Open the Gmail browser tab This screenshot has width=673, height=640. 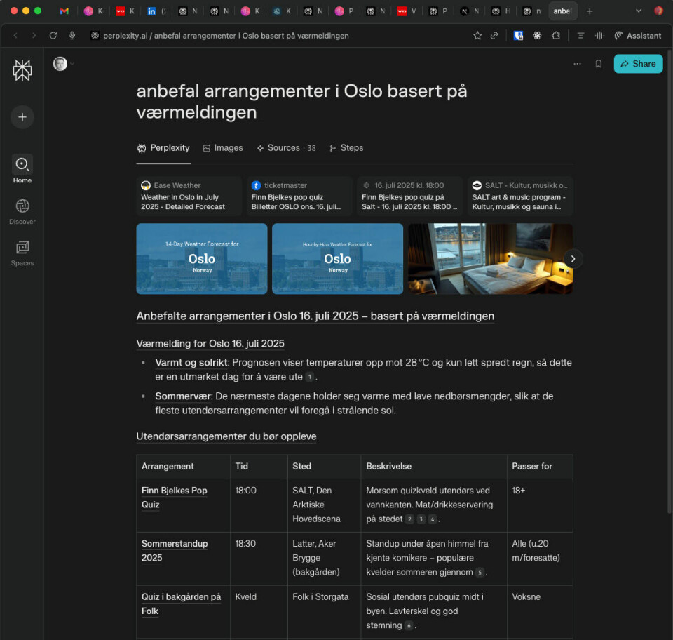pos(64,11)
